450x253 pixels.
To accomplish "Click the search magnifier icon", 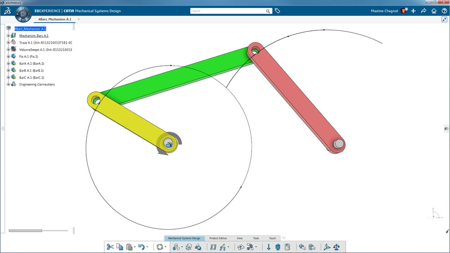I will (268, 11).
